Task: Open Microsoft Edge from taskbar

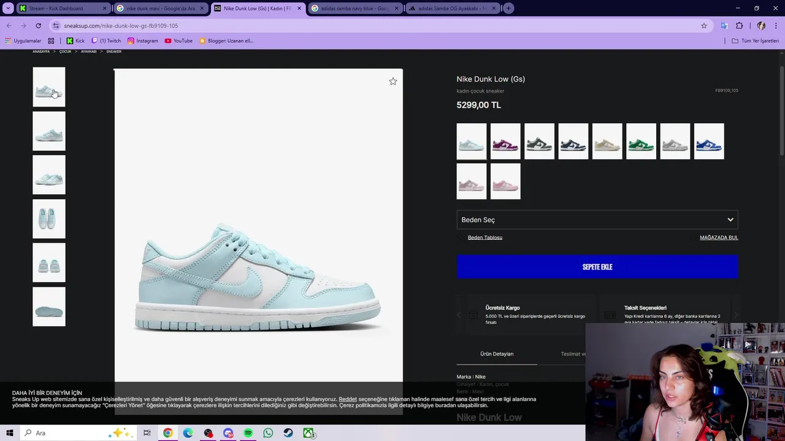Action: 188,433
